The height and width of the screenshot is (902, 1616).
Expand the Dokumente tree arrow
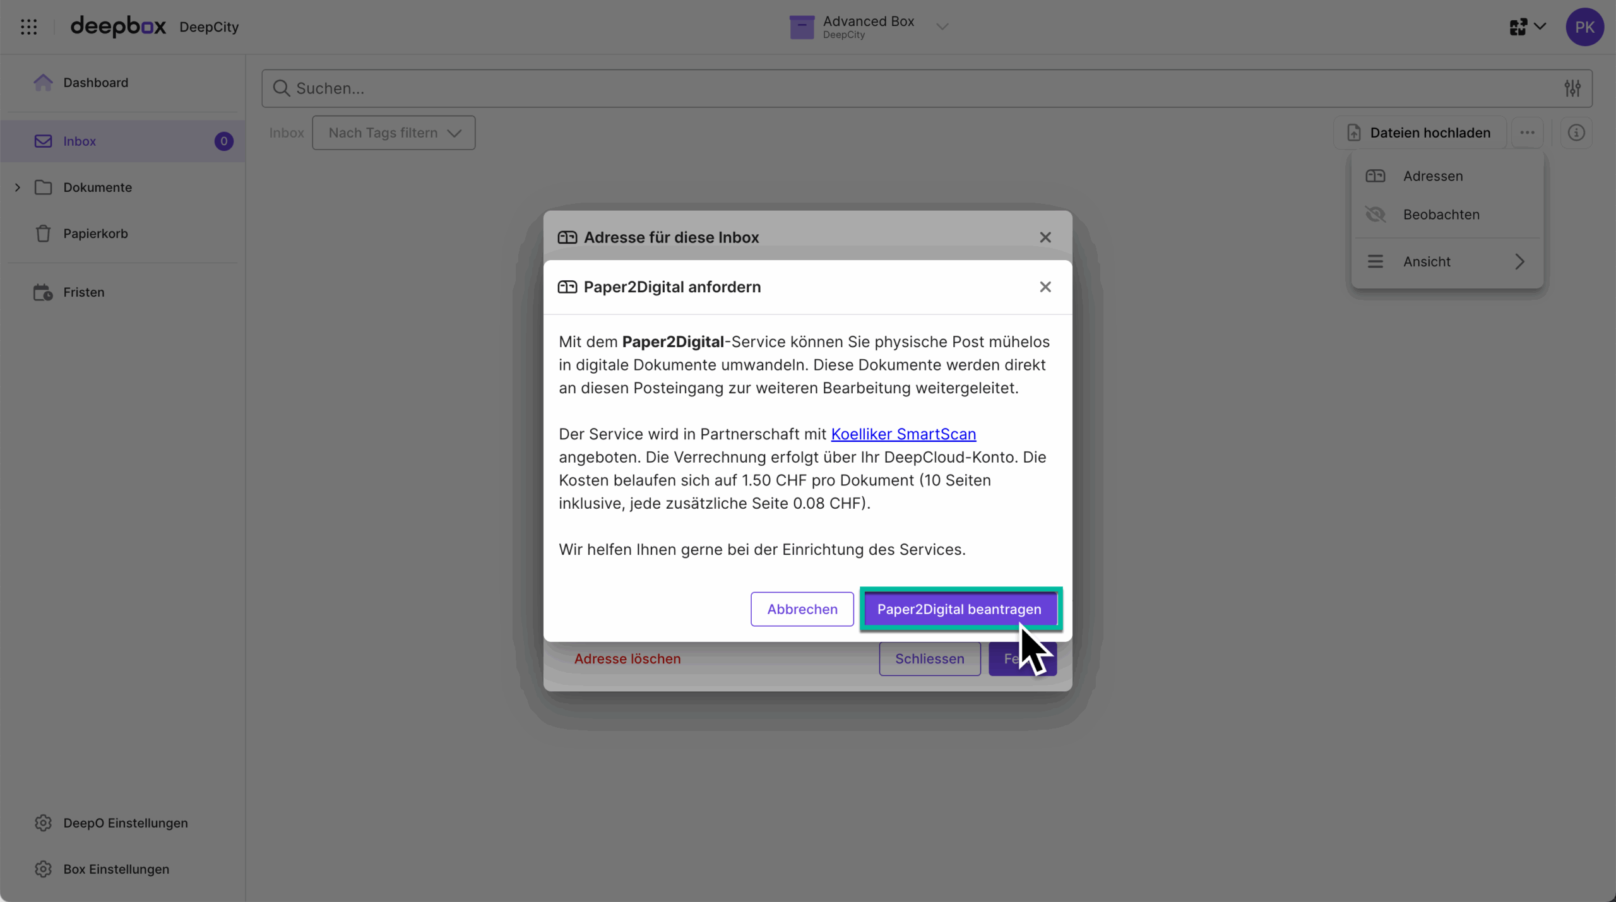coord(18,187)
